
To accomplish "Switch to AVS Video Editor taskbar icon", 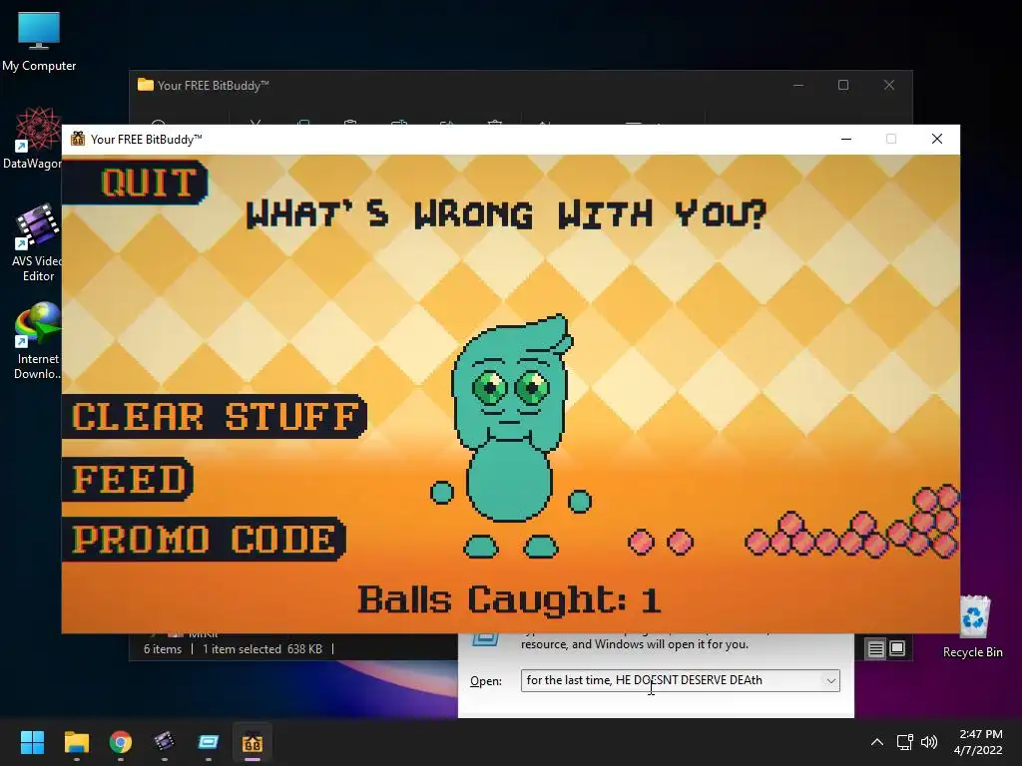I will click(x=165, y=742).
